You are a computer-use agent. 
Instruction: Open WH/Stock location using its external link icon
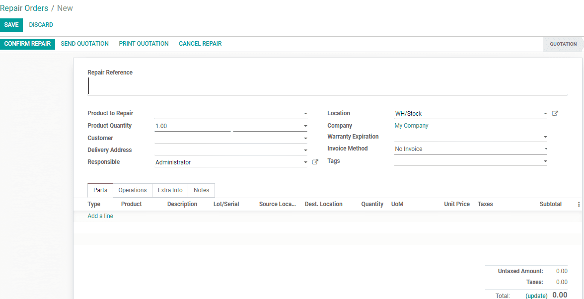point(555,113)
